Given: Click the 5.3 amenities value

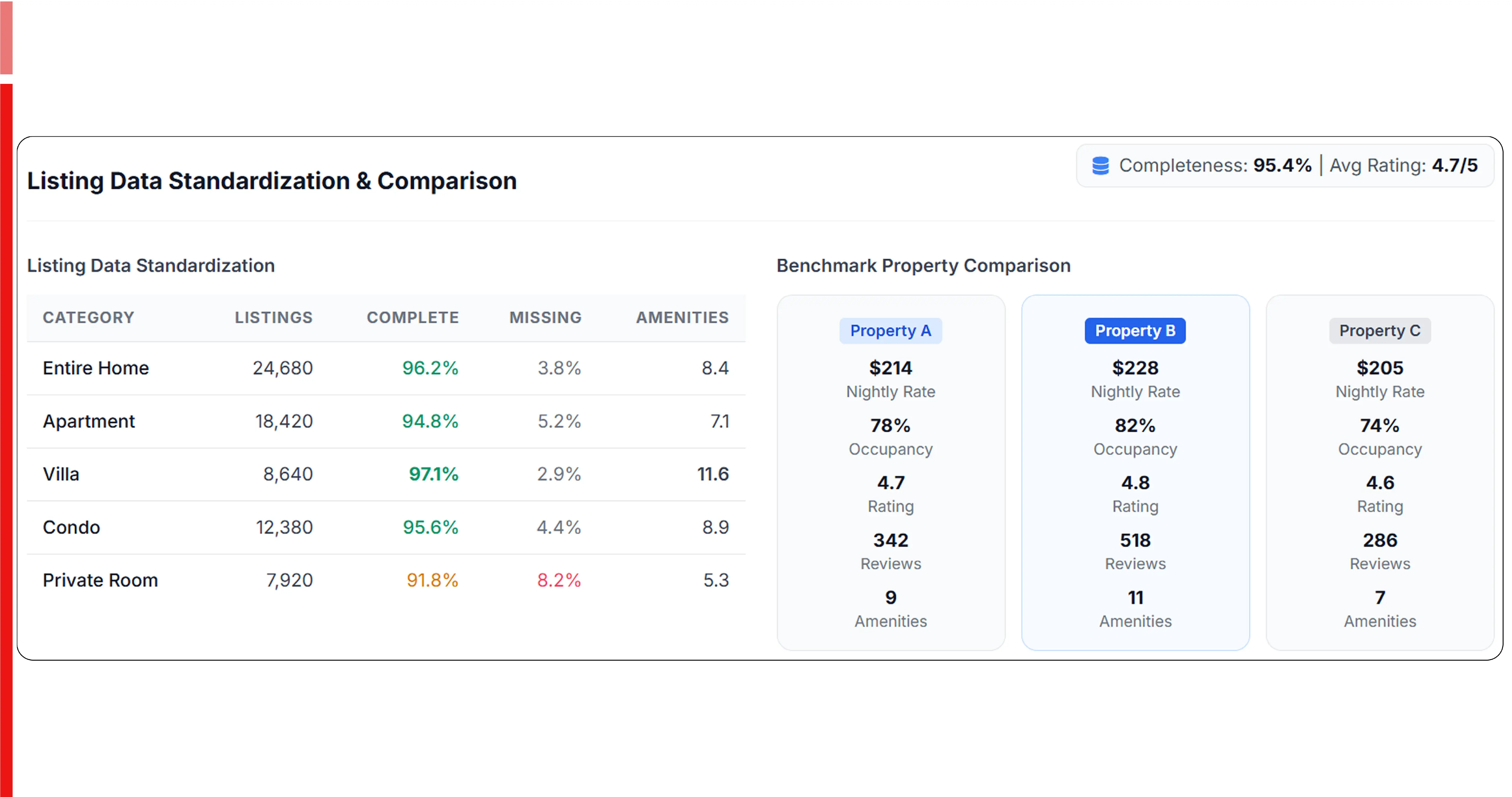Looking at the screenshot, I should 716,580.
